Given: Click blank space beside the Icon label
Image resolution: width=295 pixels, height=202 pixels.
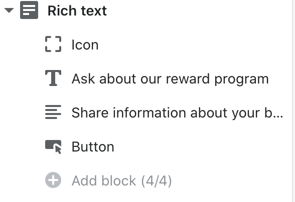Looking at the screenshot, I should 188,45.
